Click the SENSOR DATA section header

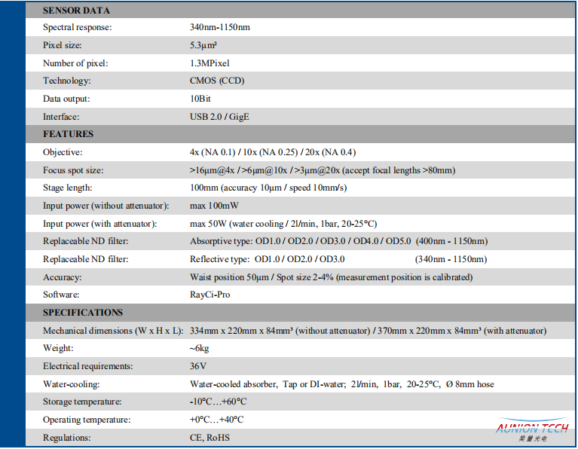point(76,11)
